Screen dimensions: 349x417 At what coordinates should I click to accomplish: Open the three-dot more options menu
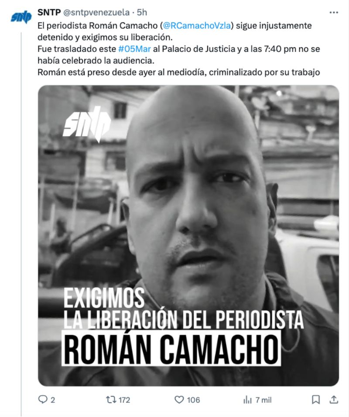(334, 13)
